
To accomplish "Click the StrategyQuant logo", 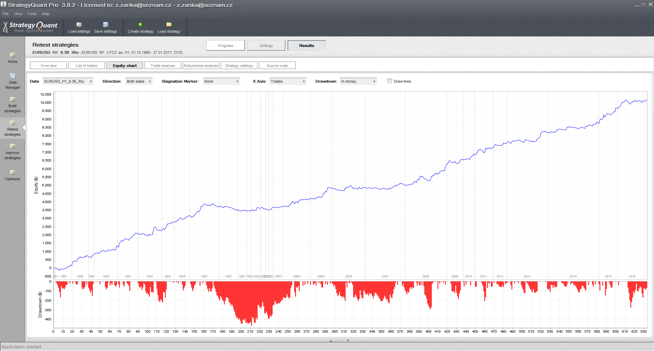I will (30, 27).
